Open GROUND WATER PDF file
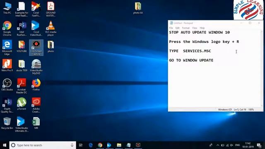 point(51,9)
